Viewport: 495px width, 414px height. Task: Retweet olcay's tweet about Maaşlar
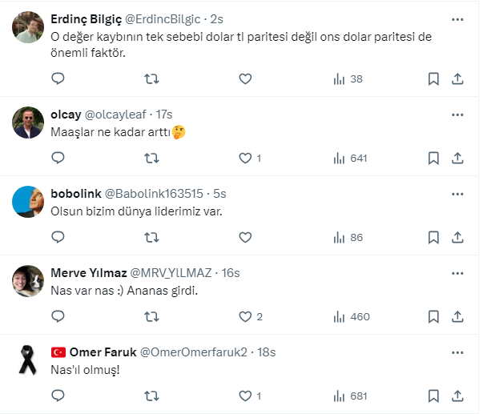tap(151, 158)
